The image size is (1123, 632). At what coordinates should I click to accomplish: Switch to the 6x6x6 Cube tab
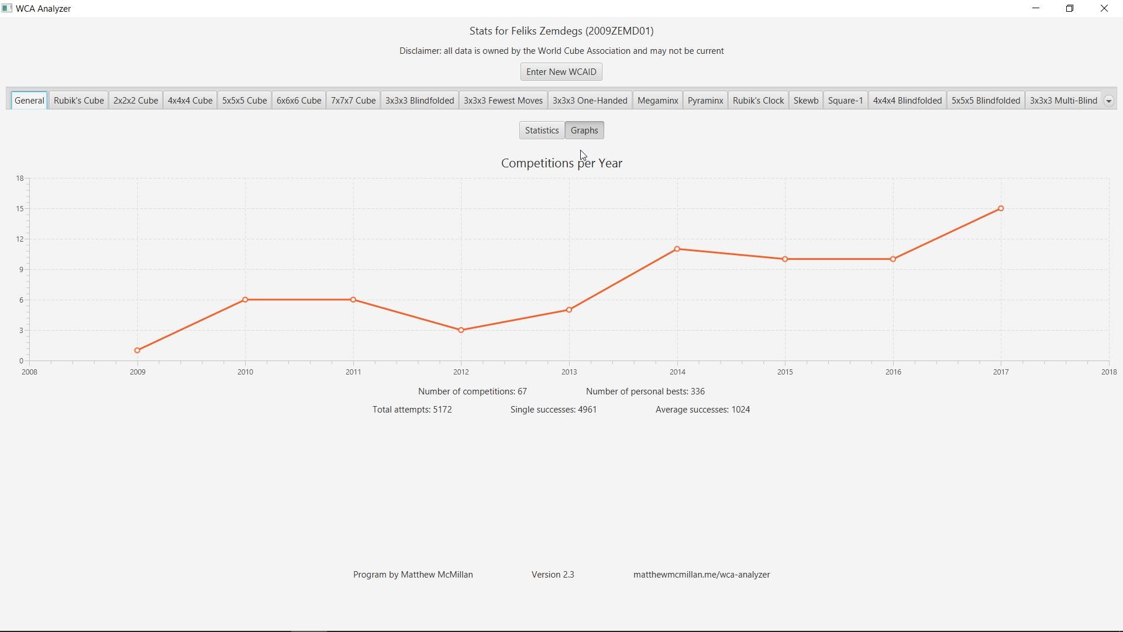coord(299,101)
